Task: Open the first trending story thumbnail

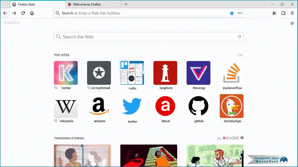Action: click(x=82, y=155)
